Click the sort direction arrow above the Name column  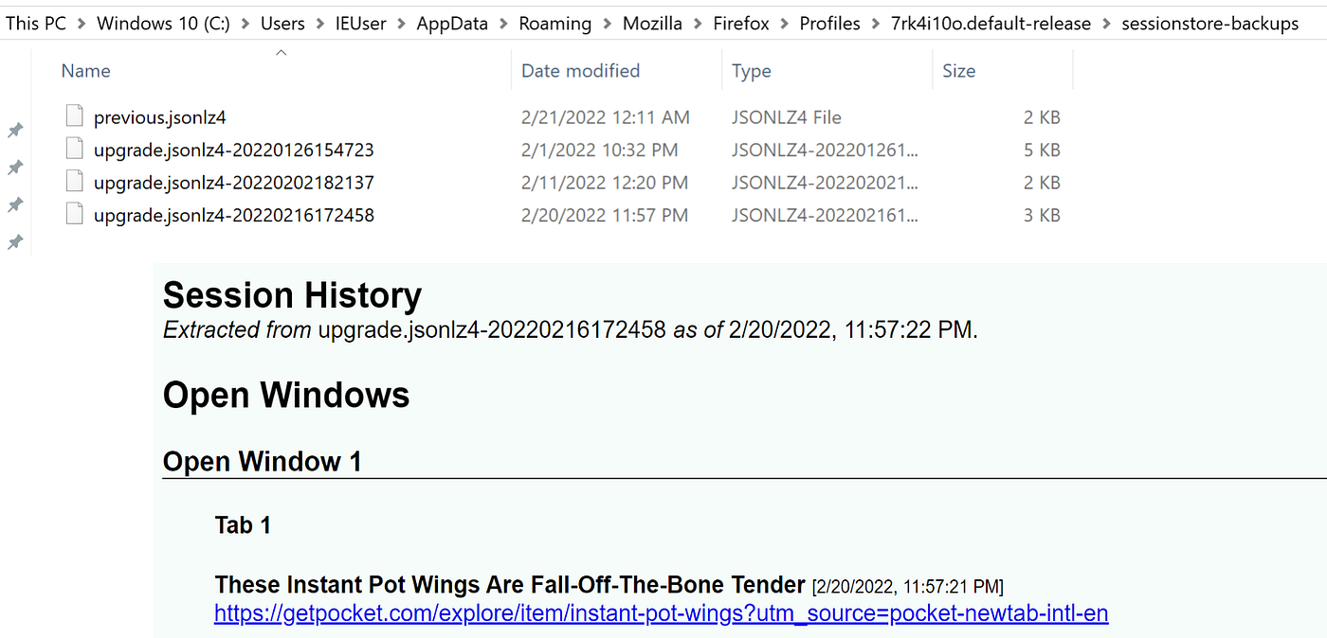(281, 52)
